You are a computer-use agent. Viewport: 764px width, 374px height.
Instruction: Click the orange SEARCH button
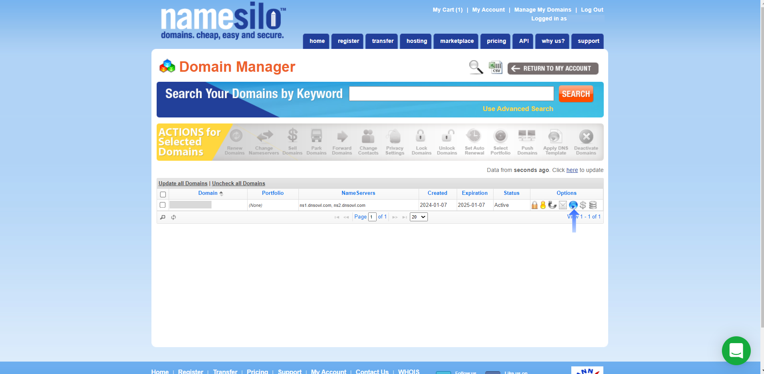576,94
